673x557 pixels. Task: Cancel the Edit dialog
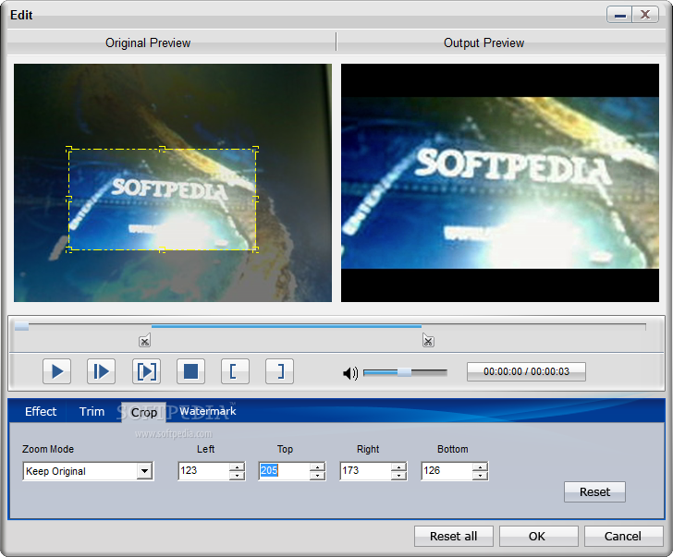[x=622, y=536]
